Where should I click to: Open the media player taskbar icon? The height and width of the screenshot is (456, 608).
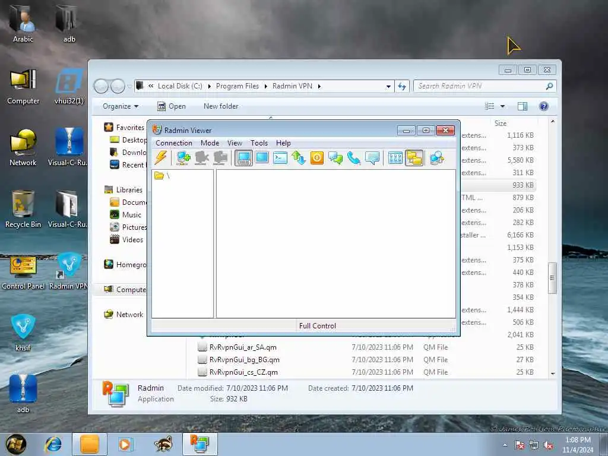[x=126, y=444]
